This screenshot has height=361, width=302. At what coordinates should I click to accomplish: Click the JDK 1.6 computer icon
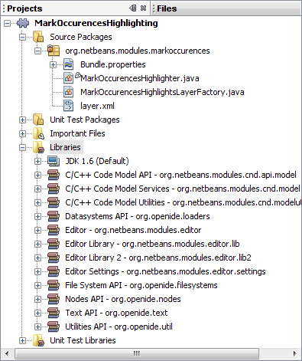point(54,161)
